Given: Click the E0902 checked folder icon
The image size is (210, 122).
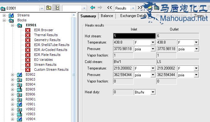Looking at the screenshot, I should tap(19, 75).
